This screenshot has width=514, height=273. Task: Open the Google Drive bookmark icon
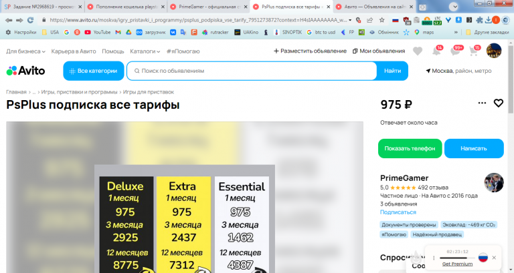click(x=128, y=32)
